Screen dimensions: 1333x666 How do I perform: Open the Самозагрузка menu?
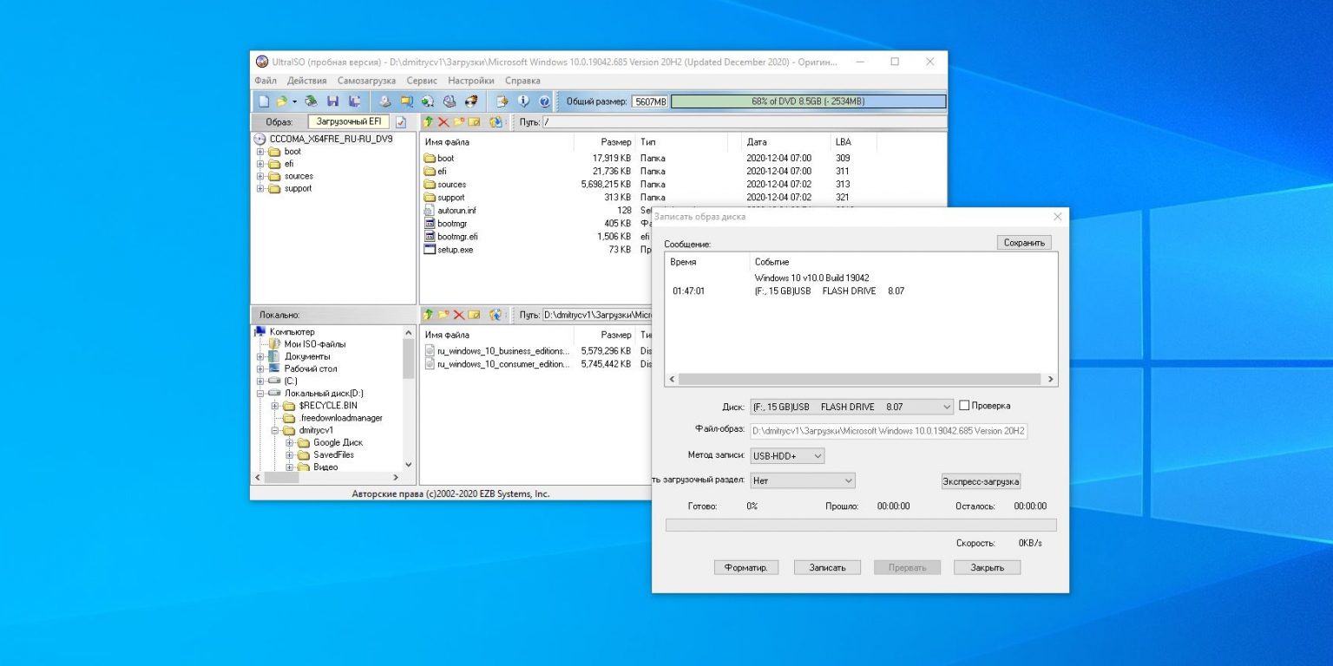366,81
